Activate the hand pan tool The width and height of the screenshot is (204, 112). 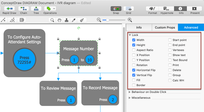pyautogui.click(x=59, y=20)
